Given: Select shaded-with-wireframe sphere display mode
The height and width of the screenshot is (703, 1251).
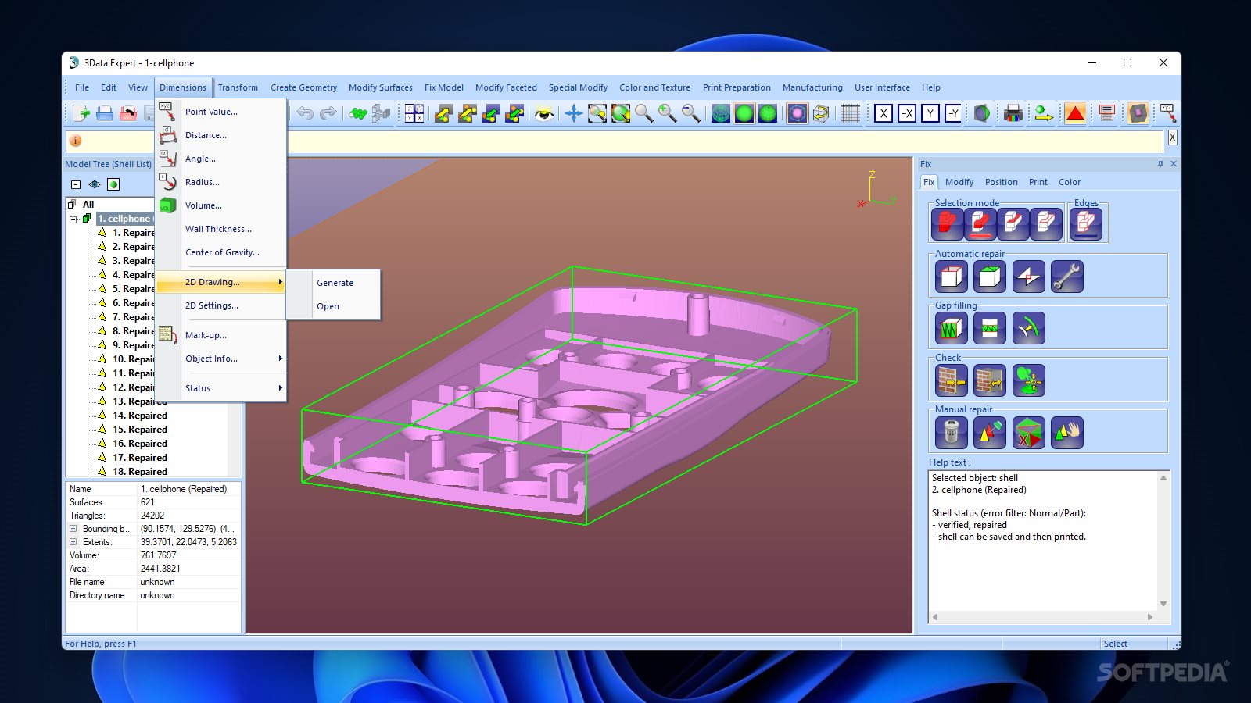Looking at the screenshot, I should [768, 113].
